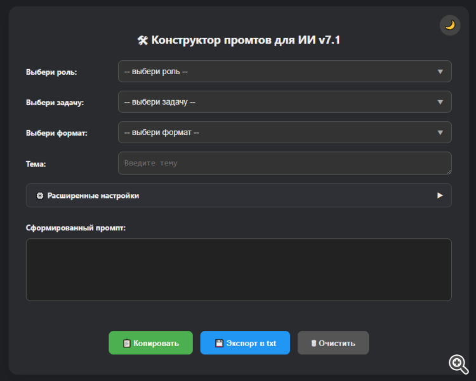Click the "Тема:" label
This screenshot has height=381, width=476.
(x=36, y=164)
